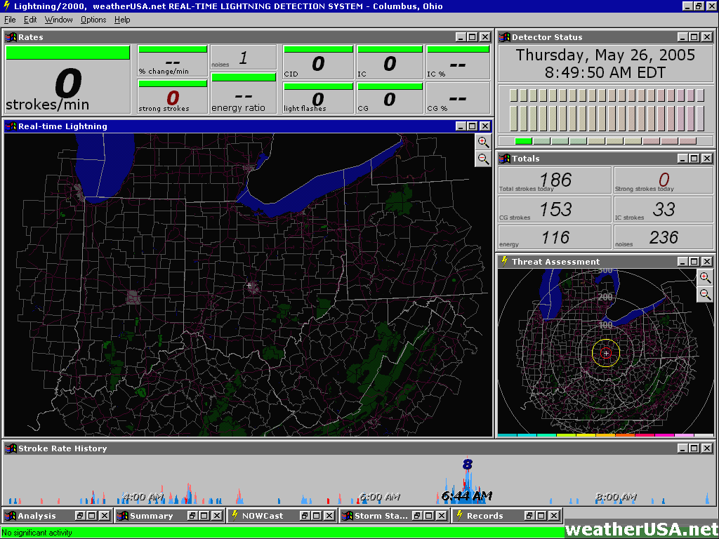The image size is (719, 539).
Task: Click the '200' range label in Threat Assessment
Action: 605,297
